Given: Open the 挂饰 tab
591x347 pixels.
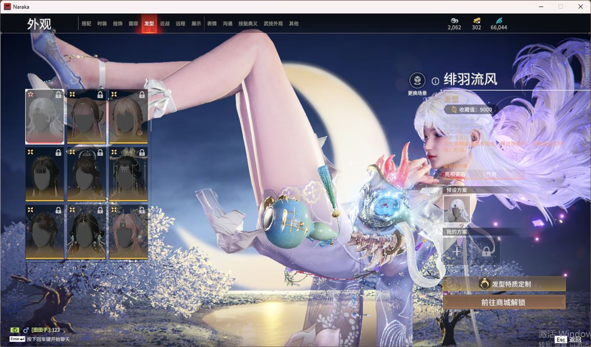Looking at the screenshot, I should [117, 23].
